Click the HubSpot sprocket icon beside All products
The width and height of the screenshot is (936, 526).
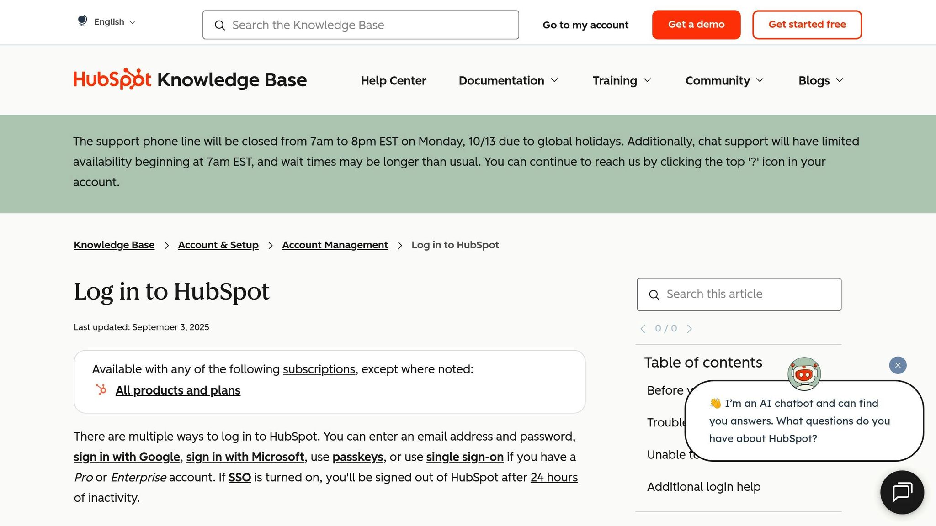coord(101,389)
